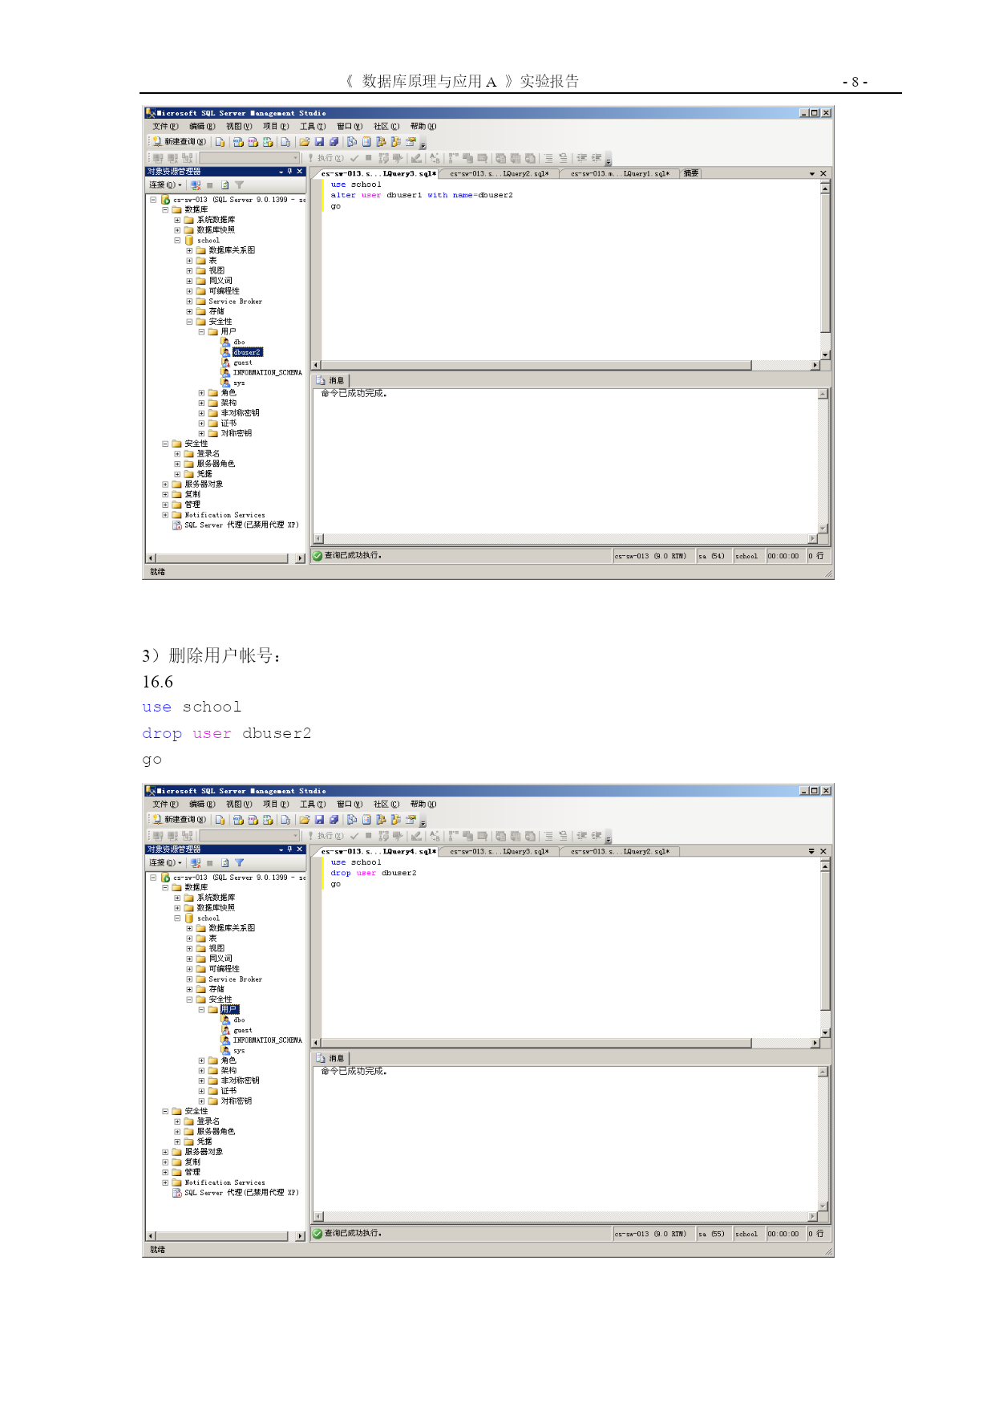Properties Window icon in upper SSMS toolbar
The width and height of the screenshot is (995, 1407).
(411, 142)
